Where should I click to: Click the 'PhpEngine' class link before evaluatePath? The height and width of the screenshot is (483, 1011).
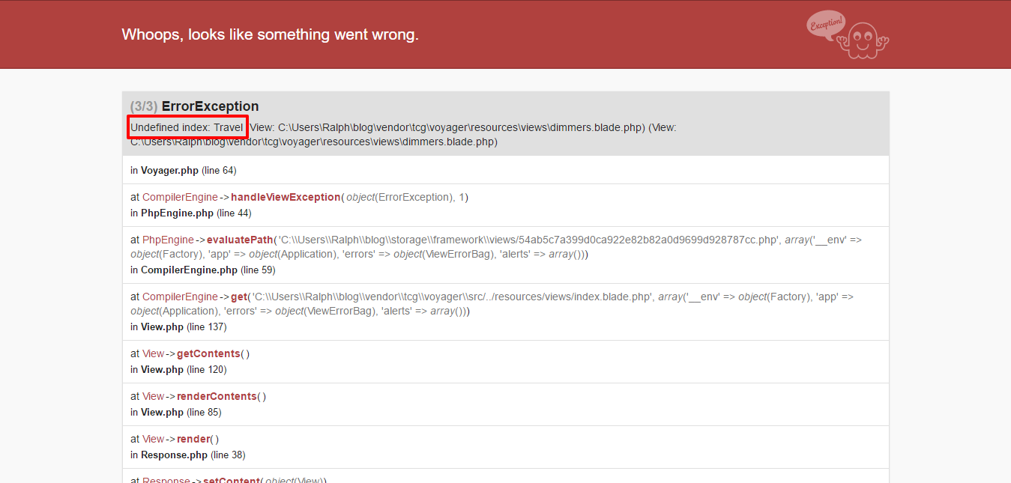(x=168, y=240)
